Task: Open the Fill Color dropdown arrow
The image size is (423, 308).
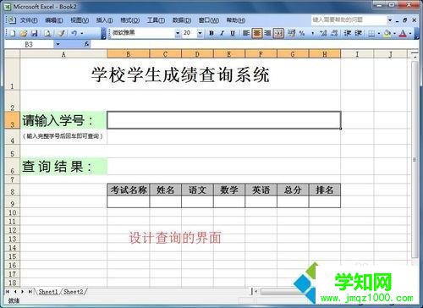Action: click(x=394, y=33)
